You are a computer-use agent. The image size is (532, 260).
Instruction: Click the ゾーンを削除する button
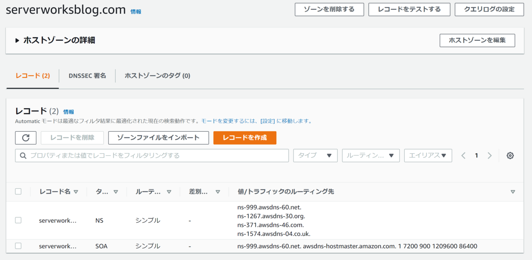tap(329, 9)
